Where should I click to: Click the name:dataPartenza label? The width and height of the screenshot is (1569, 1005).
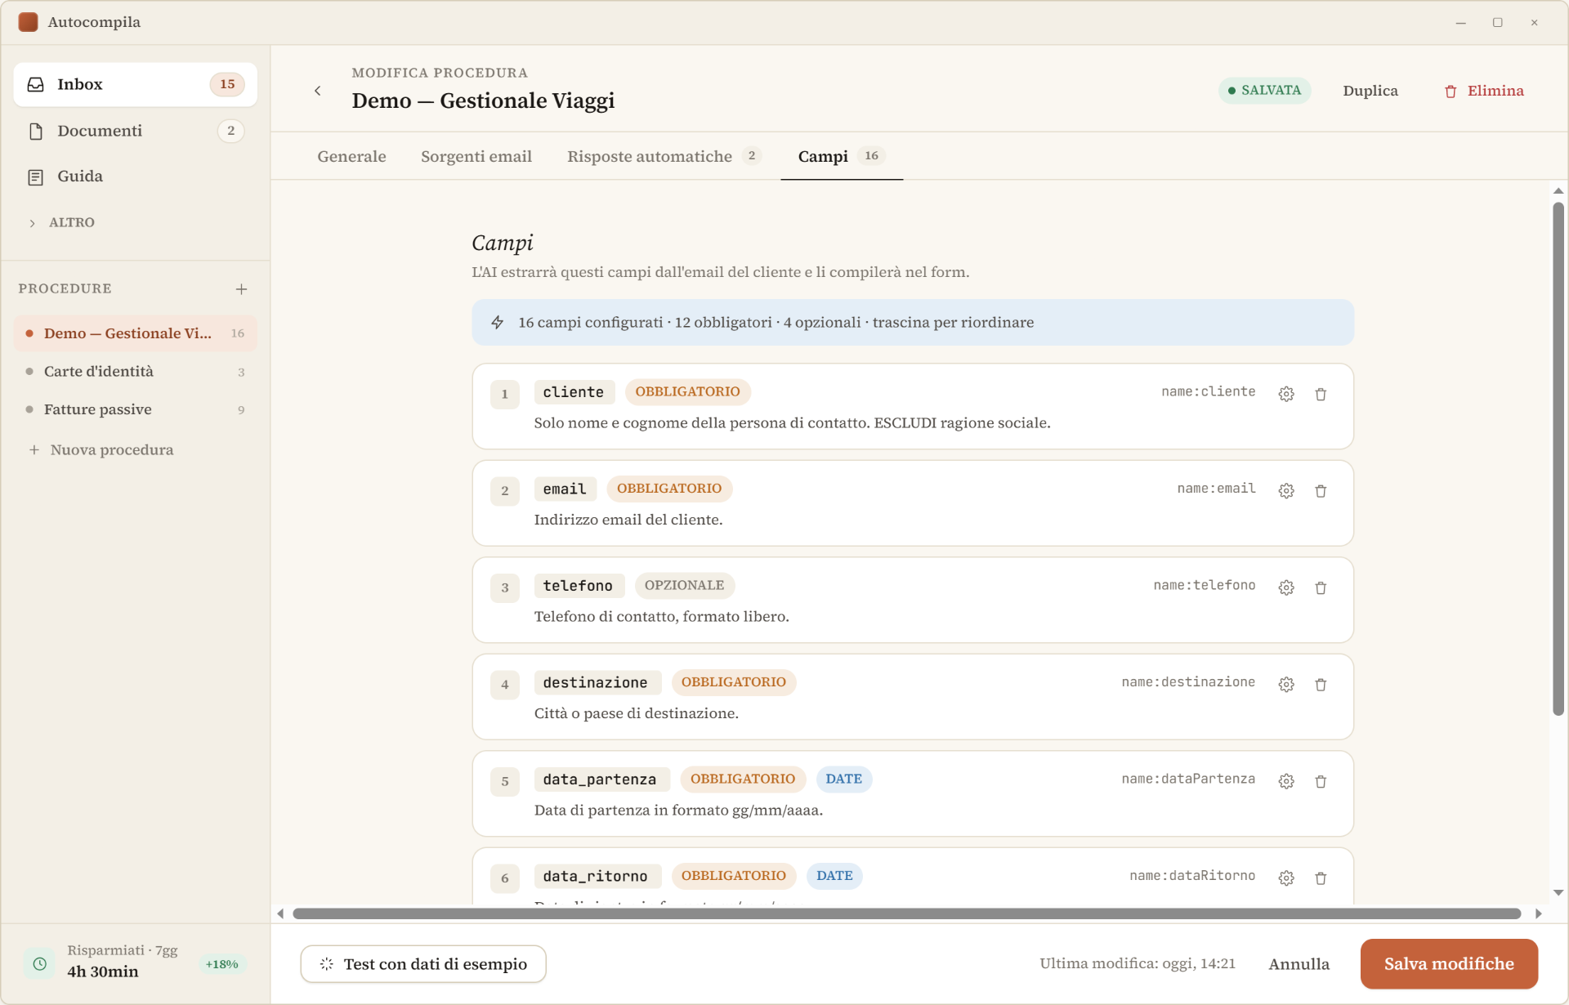(1188, 779)
